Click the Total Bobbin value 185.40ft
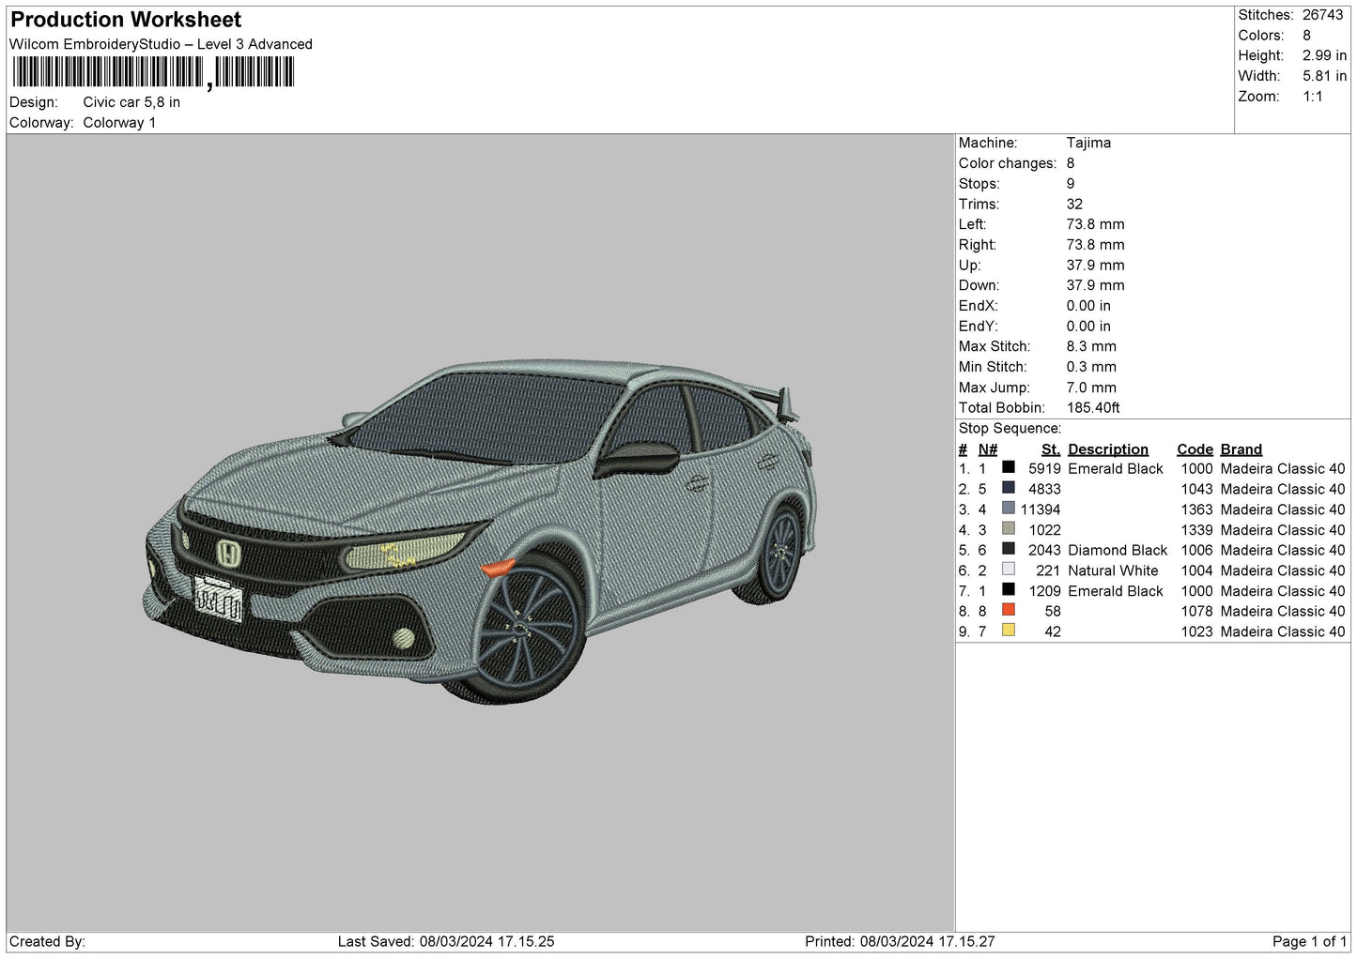The width and height of the screenshot is (1357, 958). [x=1093, y=408]
